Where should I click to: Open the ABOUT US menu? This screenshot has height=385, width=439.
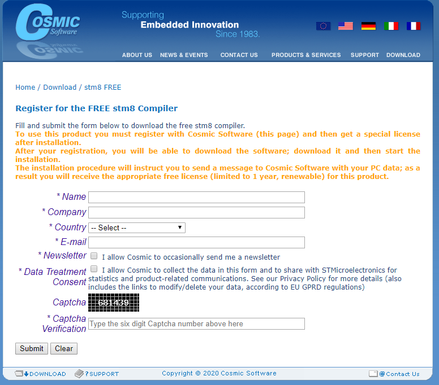[x=137, y=55]
